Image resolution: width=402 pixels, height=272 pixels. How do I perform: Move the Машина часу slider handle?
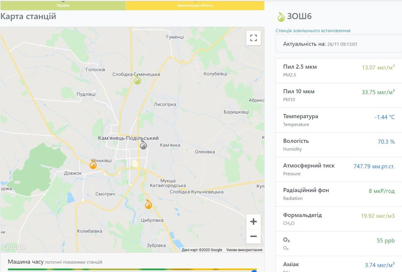coord(254,271)
